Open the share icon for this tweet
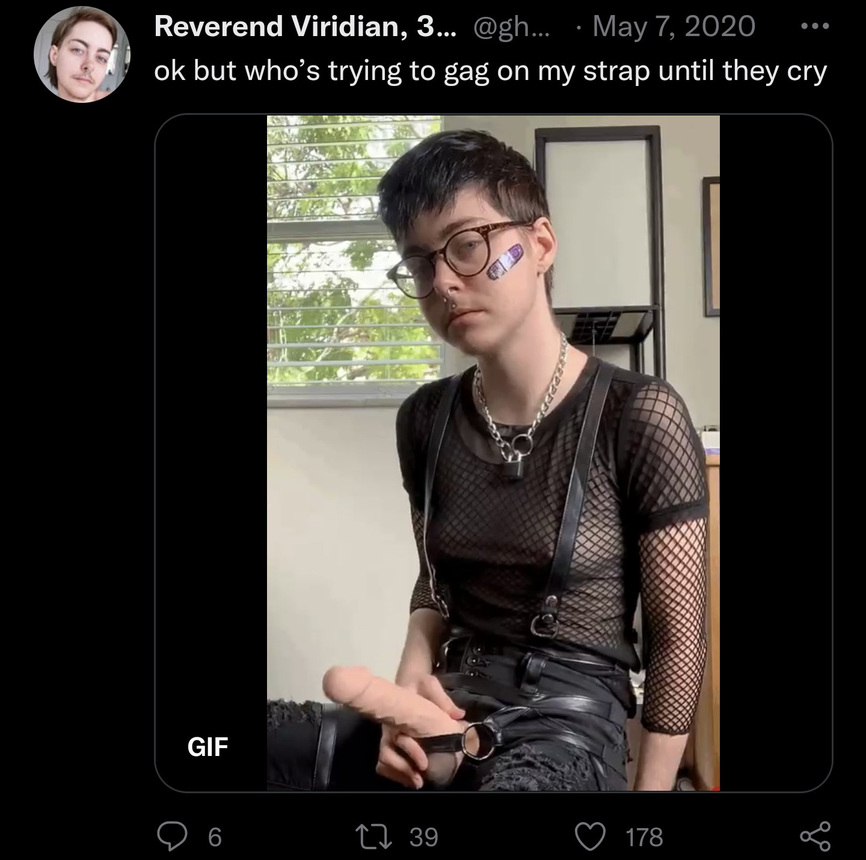 (x=815, y=837)
